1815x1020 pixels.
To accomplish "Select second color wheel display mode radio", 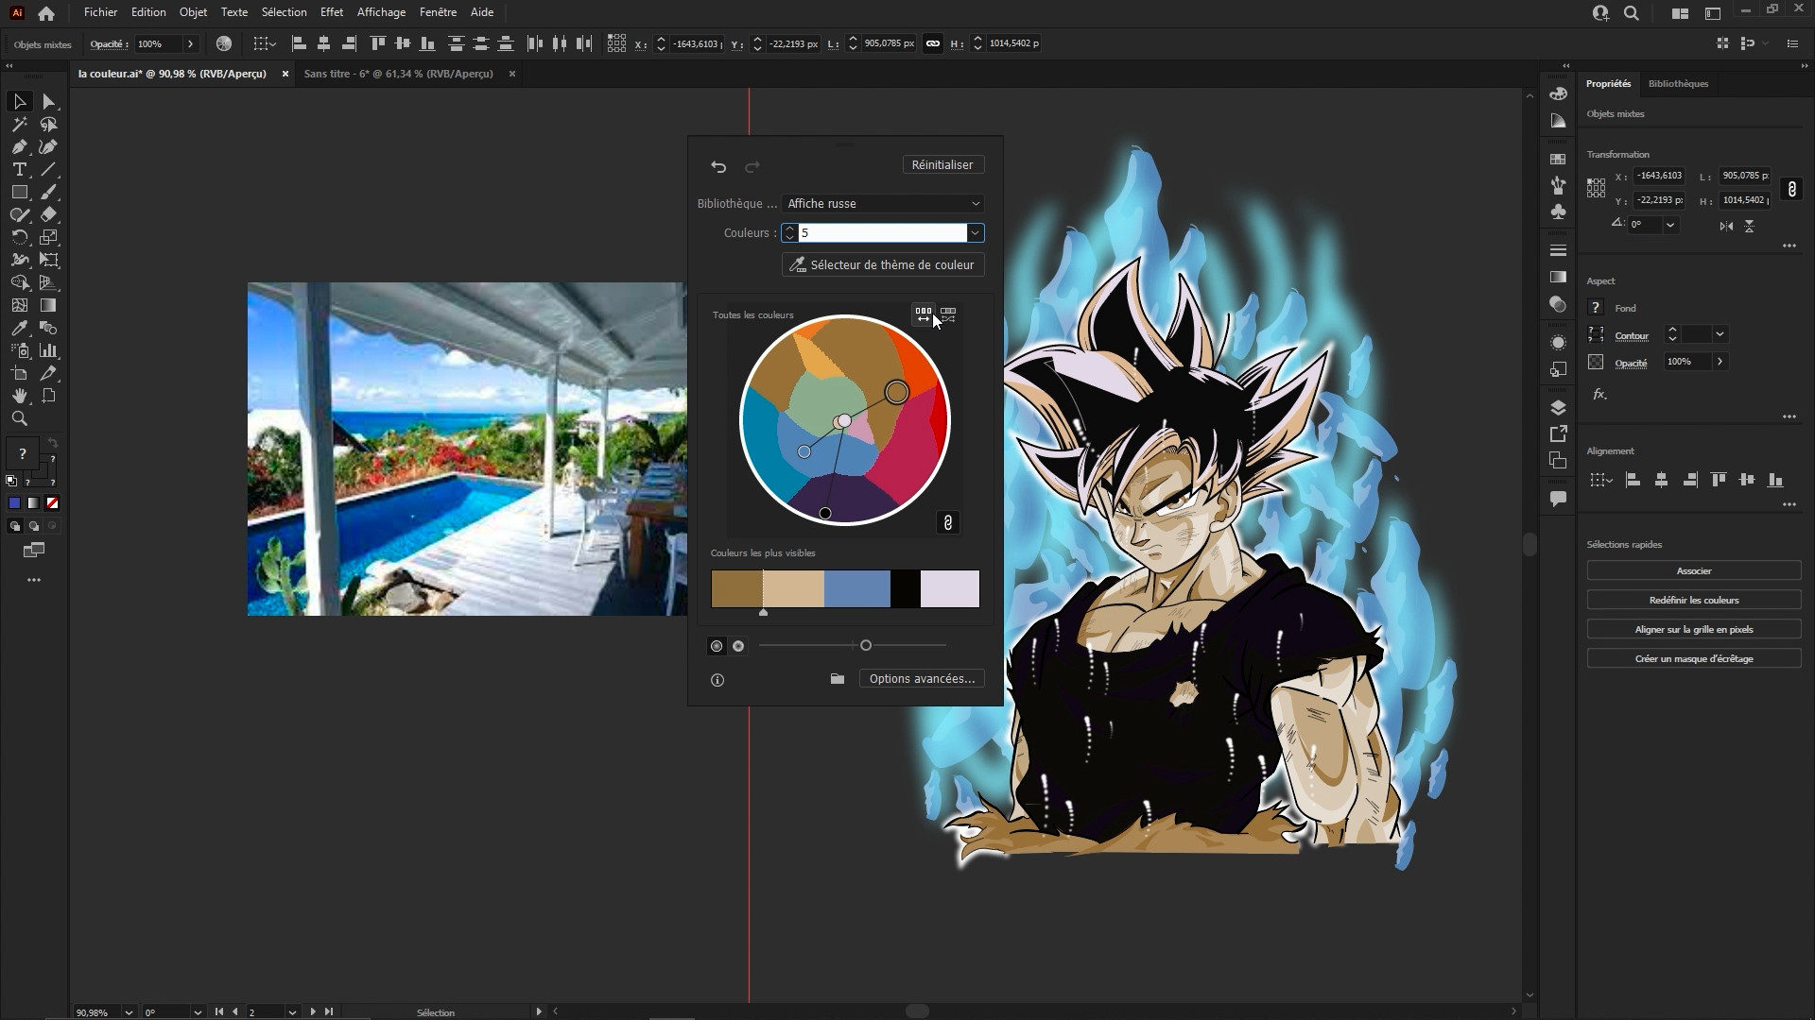I will 738,646.
